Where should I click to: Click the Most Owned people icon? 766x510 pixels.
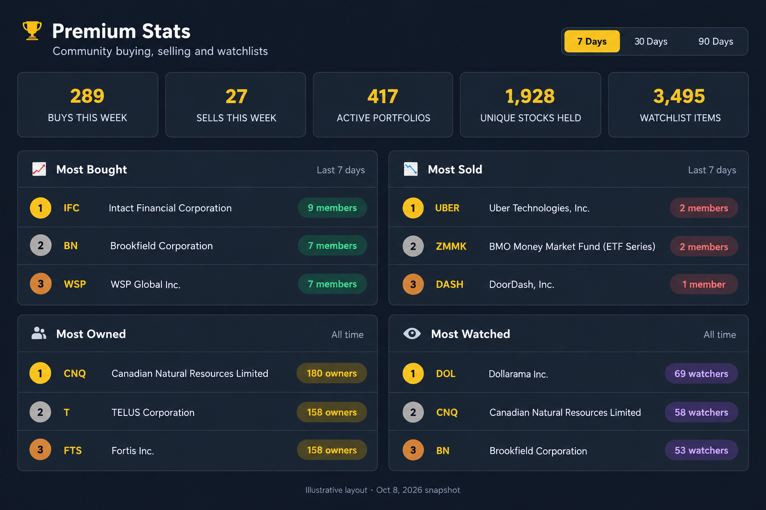[x=39, y=333]
